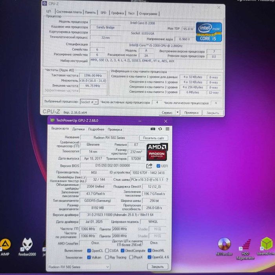Switch to the Системная плата tab
The height and width of the screenshot is (275, 275).
pyautogui.click(x=69, y=12)
